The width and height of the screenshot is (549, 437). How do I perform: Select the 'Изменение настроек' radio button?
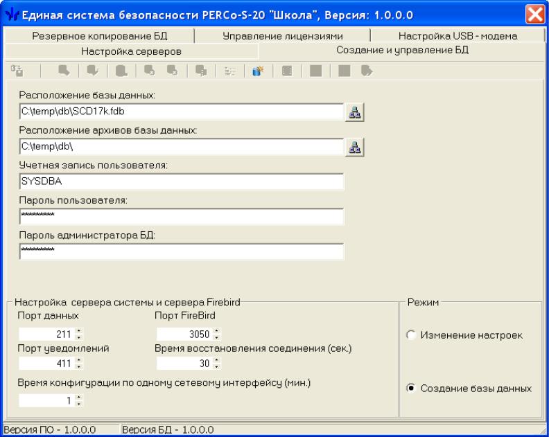(410, 335)
